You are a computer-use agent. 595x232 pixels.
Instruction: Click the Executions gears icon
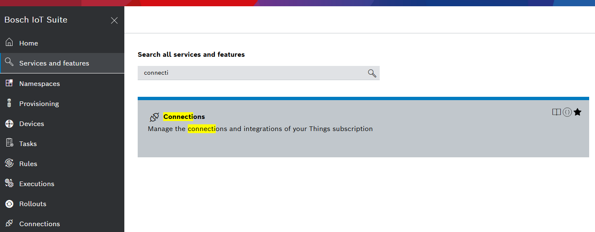(9, 183)
